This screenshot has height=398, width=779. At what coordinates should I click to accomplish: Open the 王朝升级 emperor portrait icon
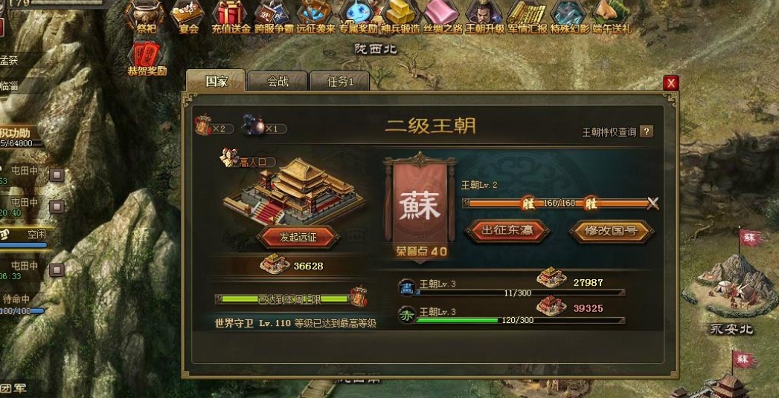coord(484,17)
